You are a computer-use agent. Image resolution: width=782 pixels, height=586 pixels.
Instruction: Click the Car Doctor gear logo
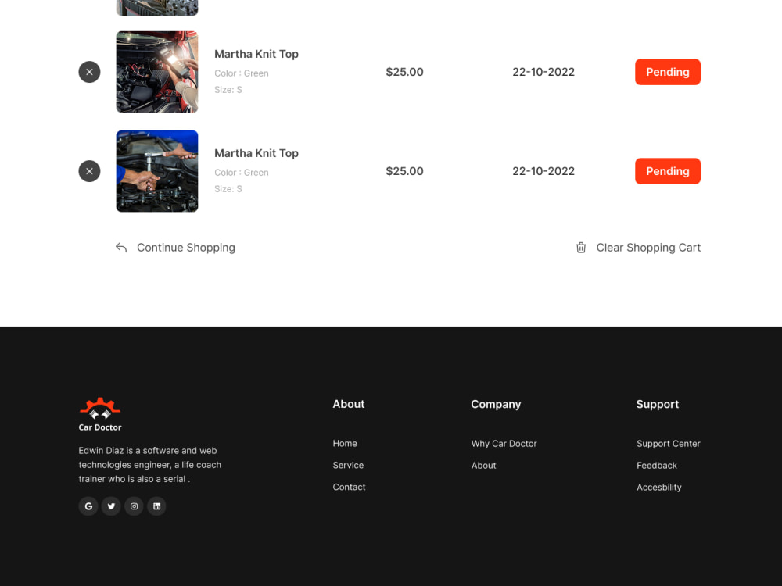tap(100, 408)
